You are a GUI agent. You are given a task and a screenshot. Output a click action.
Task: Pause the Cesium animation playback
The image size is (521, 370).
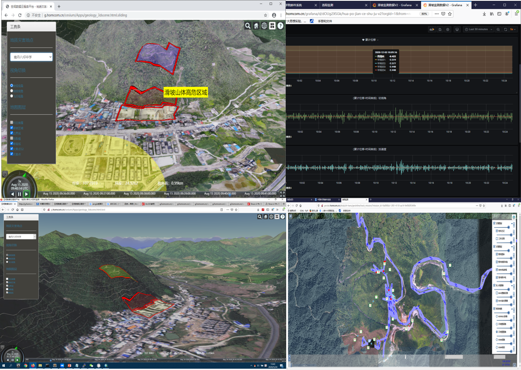(19, 194)
